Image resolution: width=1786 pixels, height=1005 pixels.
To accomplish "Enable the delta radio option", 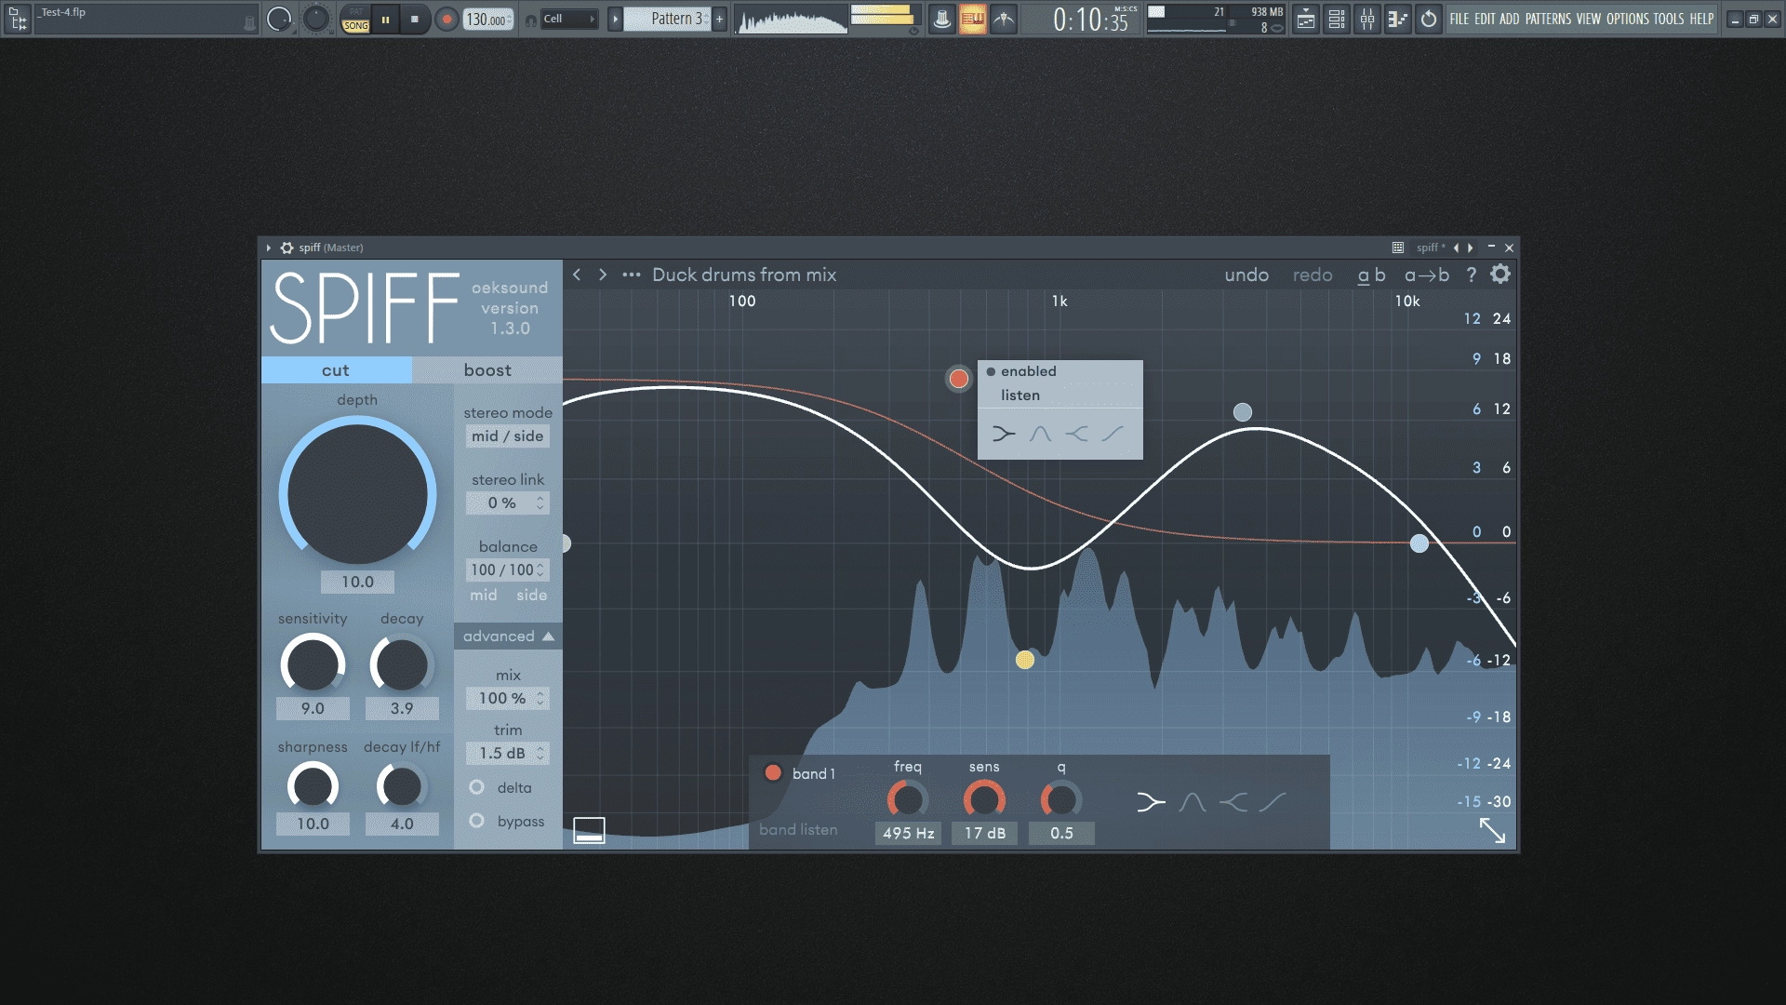I will click(x=476, y=787).
